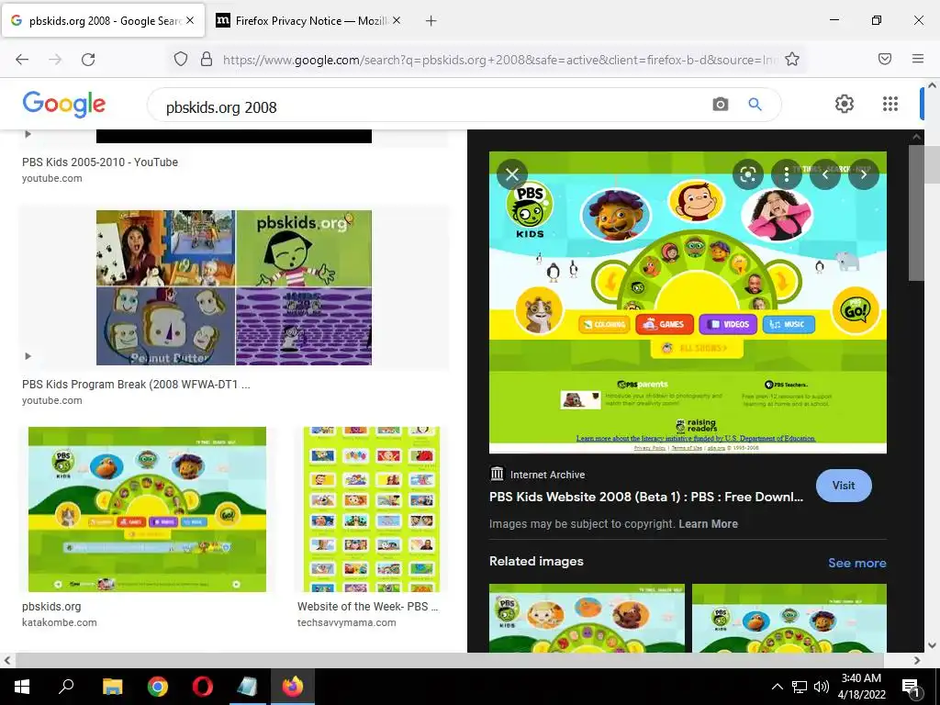Click the search box text pbskids.org 2008

221,107
